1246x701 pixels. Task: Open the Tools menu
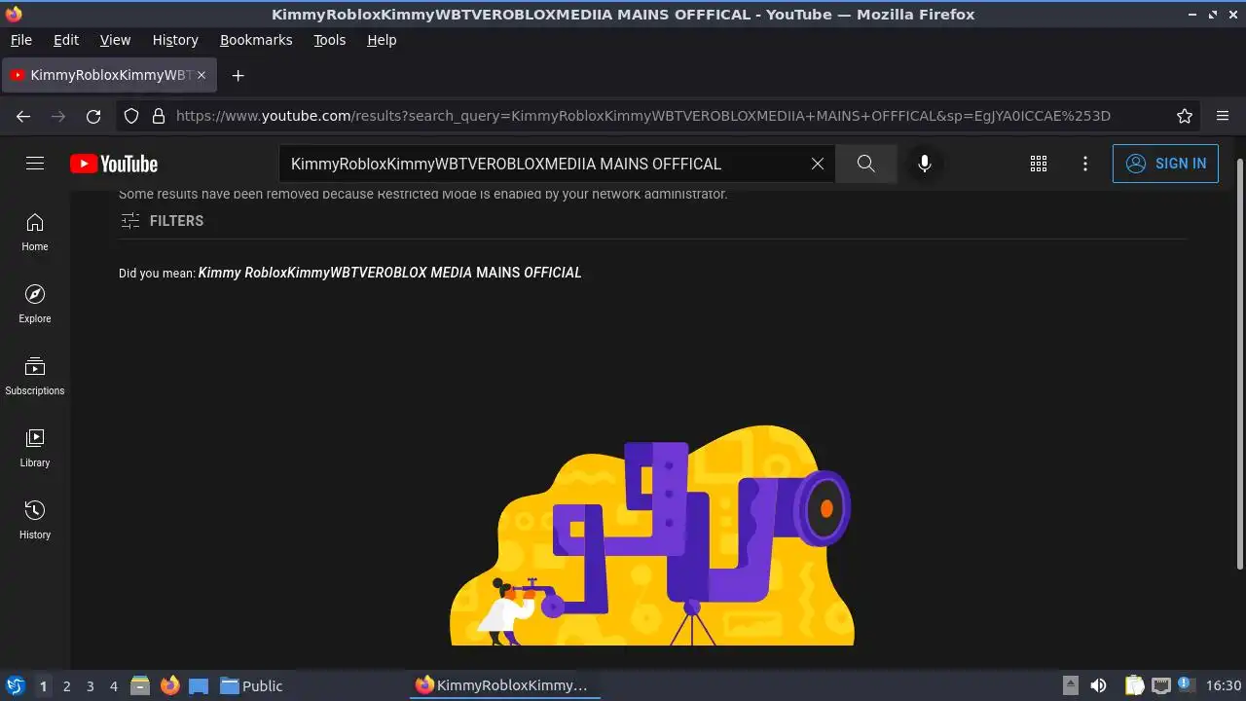click(329, 40)
